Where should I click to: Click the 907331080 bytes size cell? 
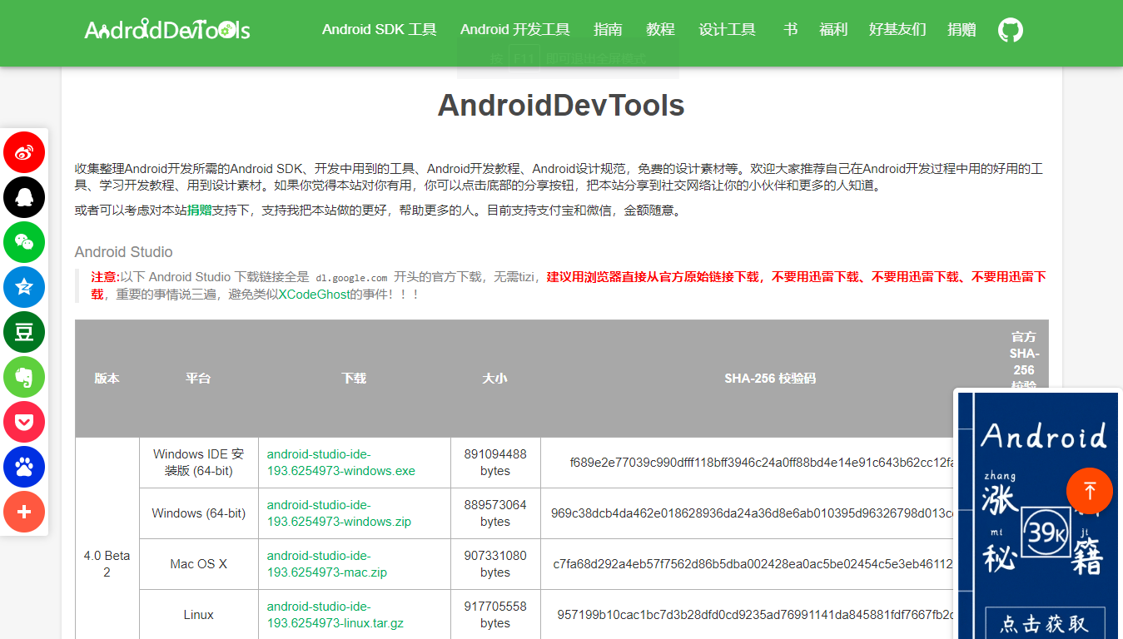[x=495, y=564]
